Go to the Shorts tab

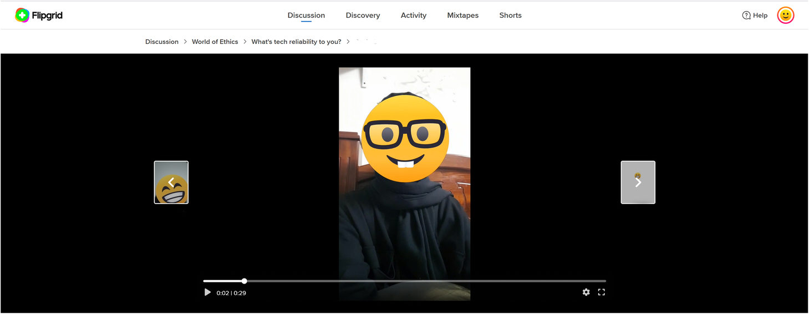click(510, 16)
